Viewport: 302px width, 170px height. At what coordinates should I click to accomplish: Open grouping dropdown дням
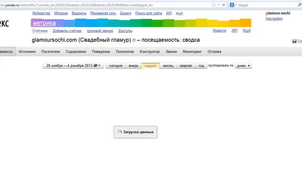click(x=243, y=66)
